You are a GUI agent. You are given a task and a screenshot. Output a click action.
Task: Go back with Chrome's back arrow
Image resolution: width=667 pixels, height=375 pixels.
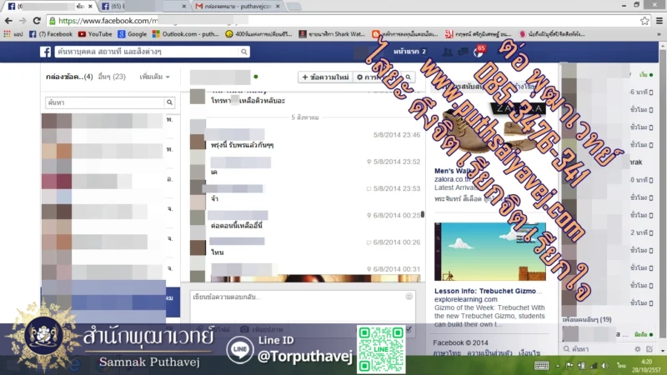click(x=8, y=20)
